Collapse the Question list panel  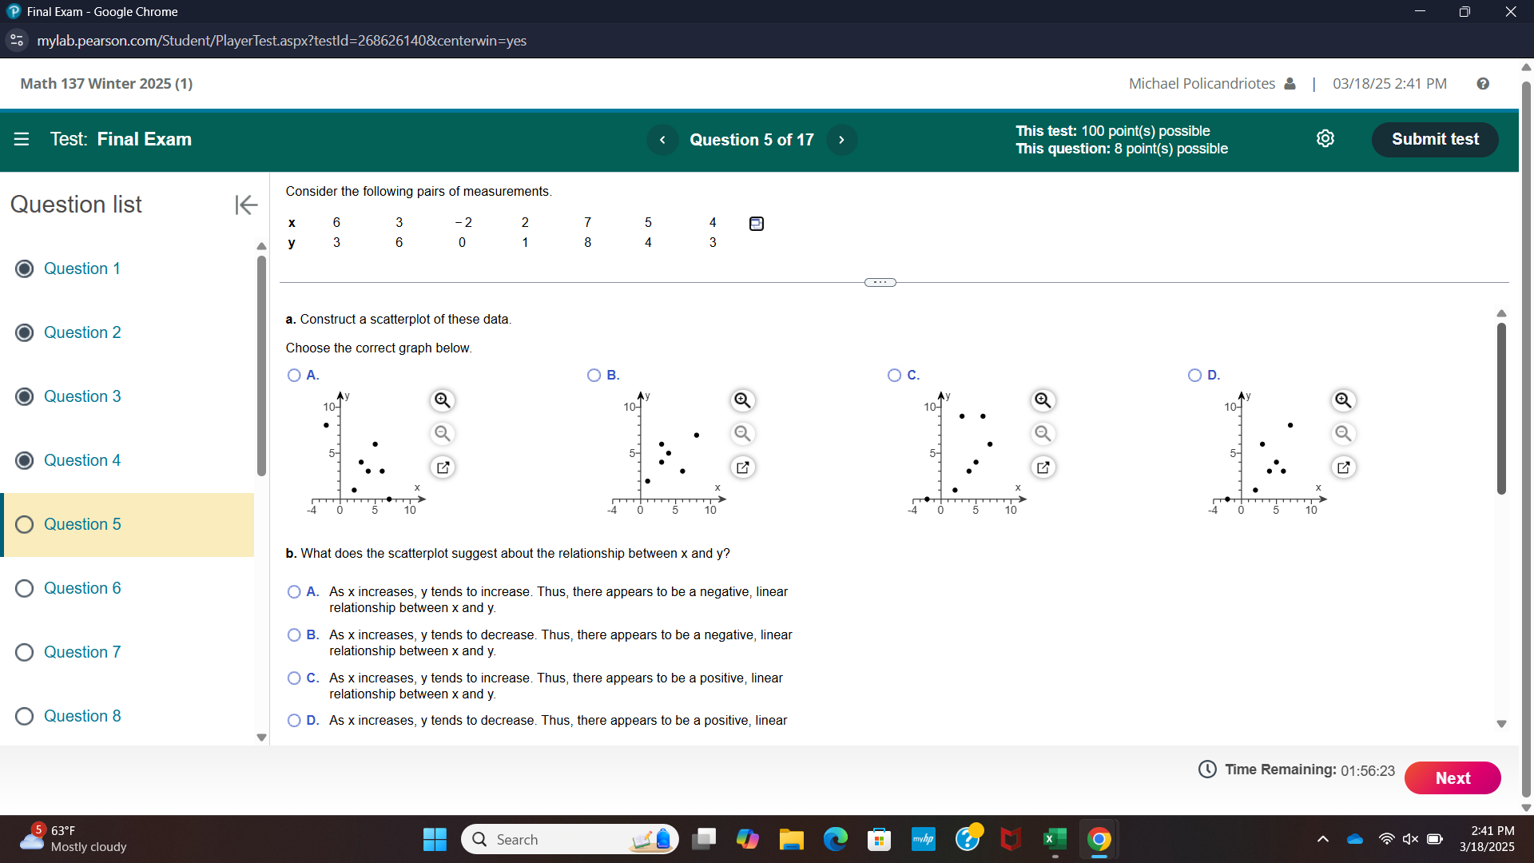[246, 205]
